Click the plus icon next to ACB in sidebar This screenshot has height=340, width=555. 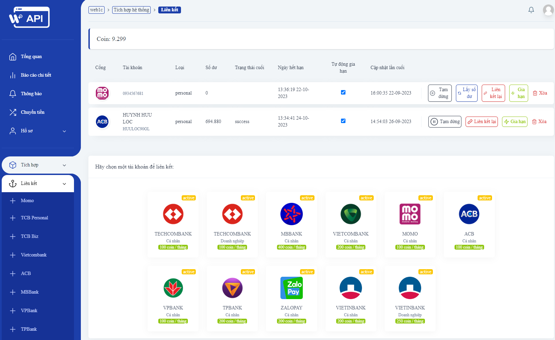pyautogui.click(x=13, y=274)
